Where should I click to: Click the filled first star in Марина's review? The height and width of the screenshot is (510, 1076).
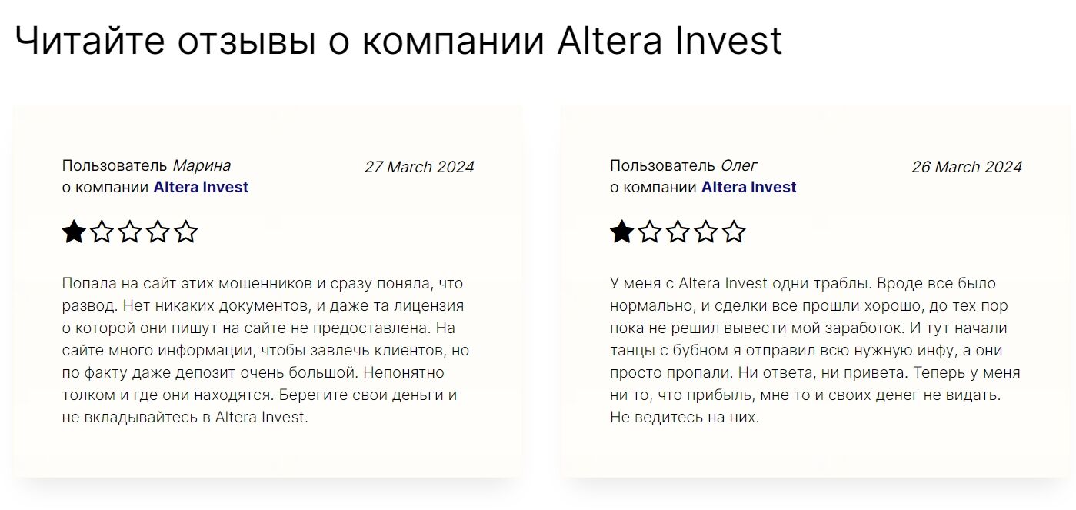pos(74,232)
